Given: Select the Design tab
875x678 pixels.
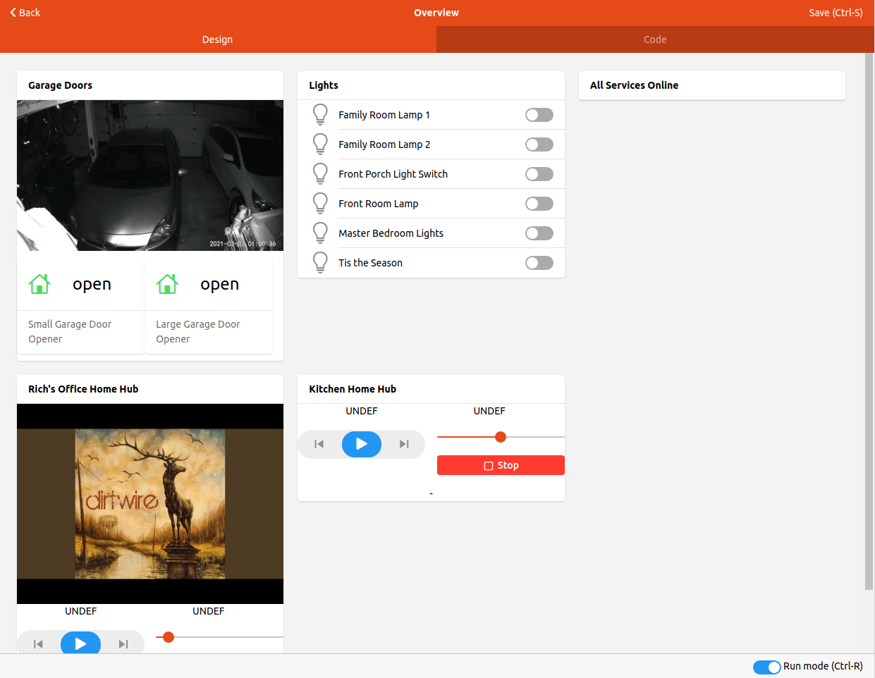Looking at the screenshot, I should (x=217, y=39).
